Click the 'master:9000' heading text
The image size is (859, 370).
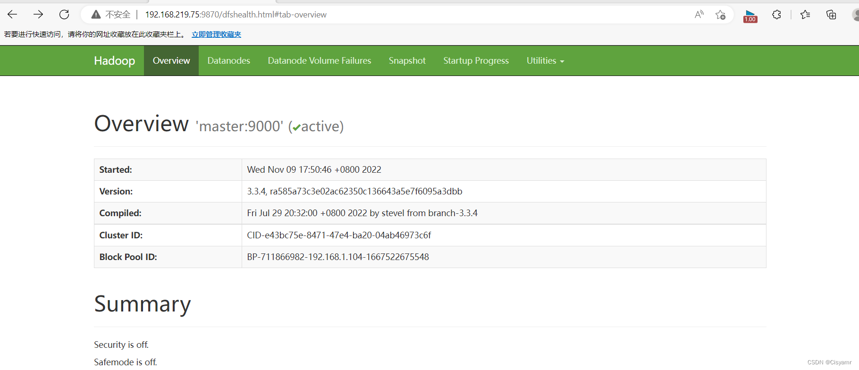[239, 126]
